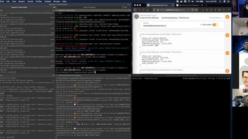Image resolution: width=248 pixels, height=139 pixels.
Task: Open a new browser tab
Action: pyautogui.click(x=206, y=5)
